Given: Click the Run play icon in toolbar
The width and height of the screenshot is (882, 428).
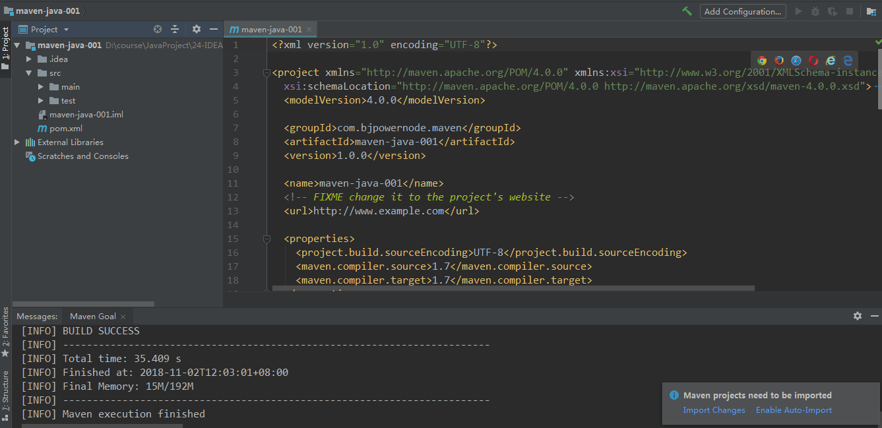Looking at the screenshot, I should (799, 11).
